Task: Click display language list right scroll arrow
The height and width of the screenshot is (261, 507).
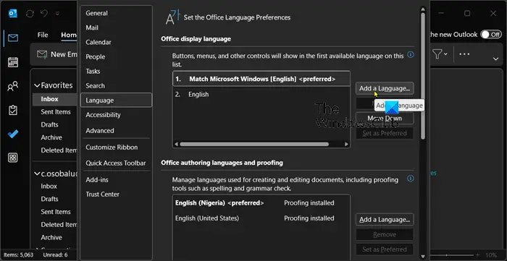Action: (x=347, y=144)
